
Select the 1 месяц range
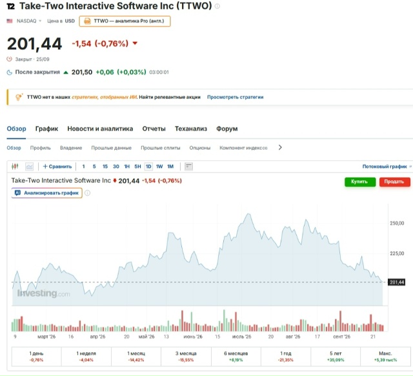pos(136,357)
